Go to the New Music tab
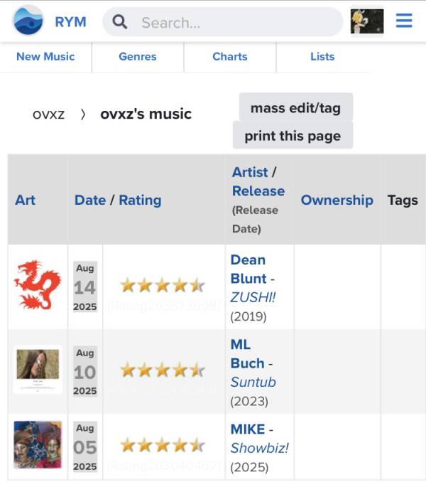 (45, 57)
